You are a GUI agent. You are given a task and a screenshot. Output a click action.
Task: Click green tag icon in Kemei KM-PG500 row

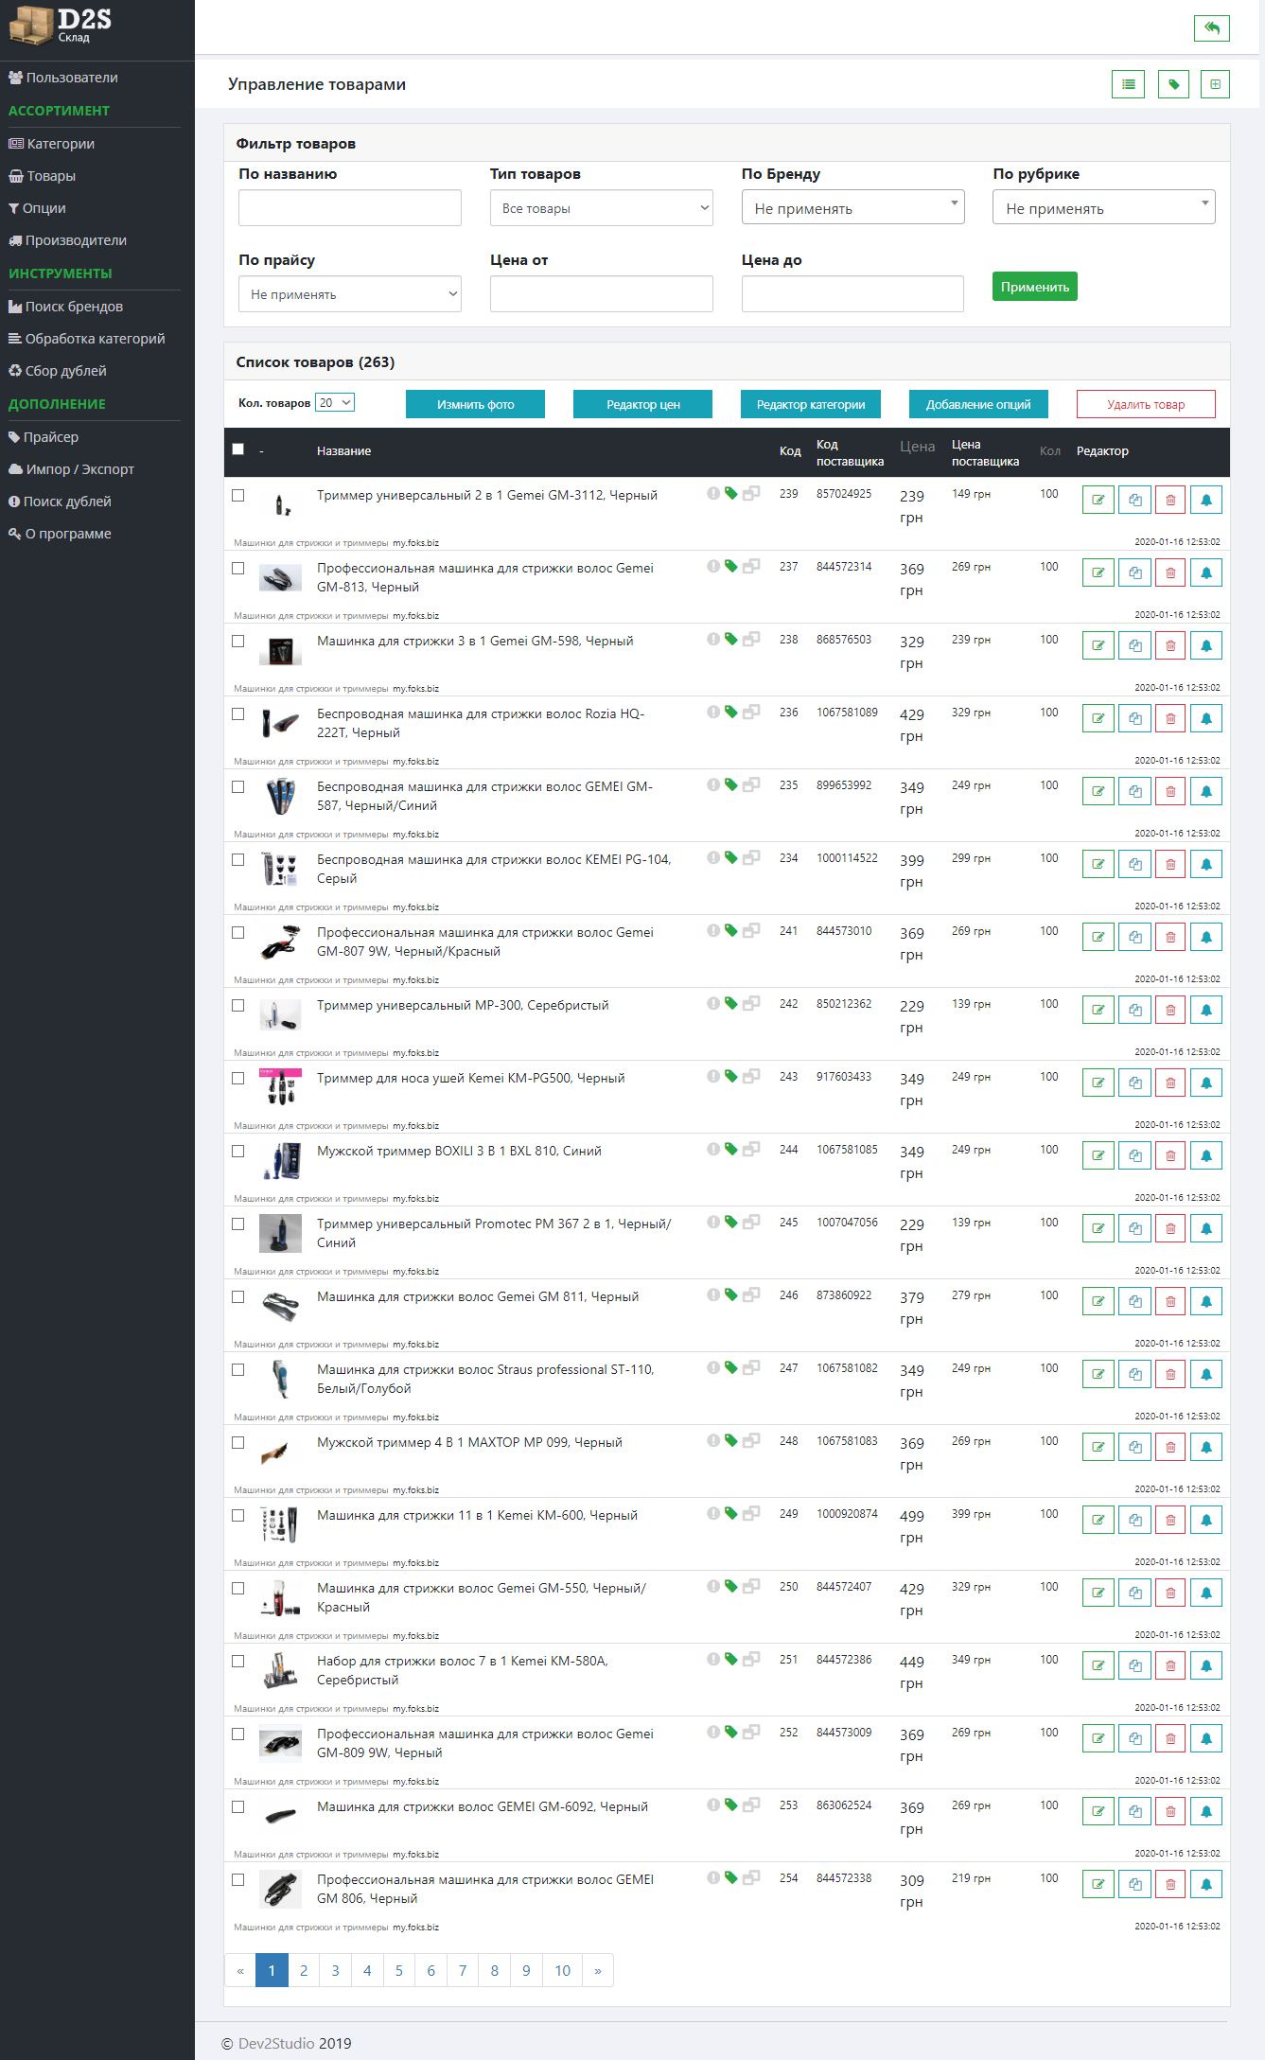tap(730, 1076)
